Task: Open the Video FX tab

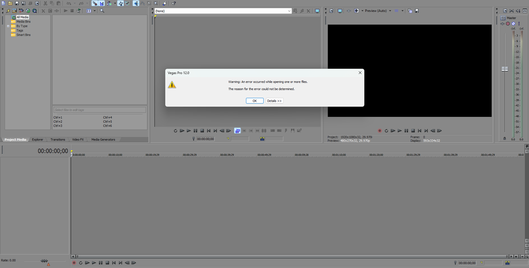Action: [78, 140]
